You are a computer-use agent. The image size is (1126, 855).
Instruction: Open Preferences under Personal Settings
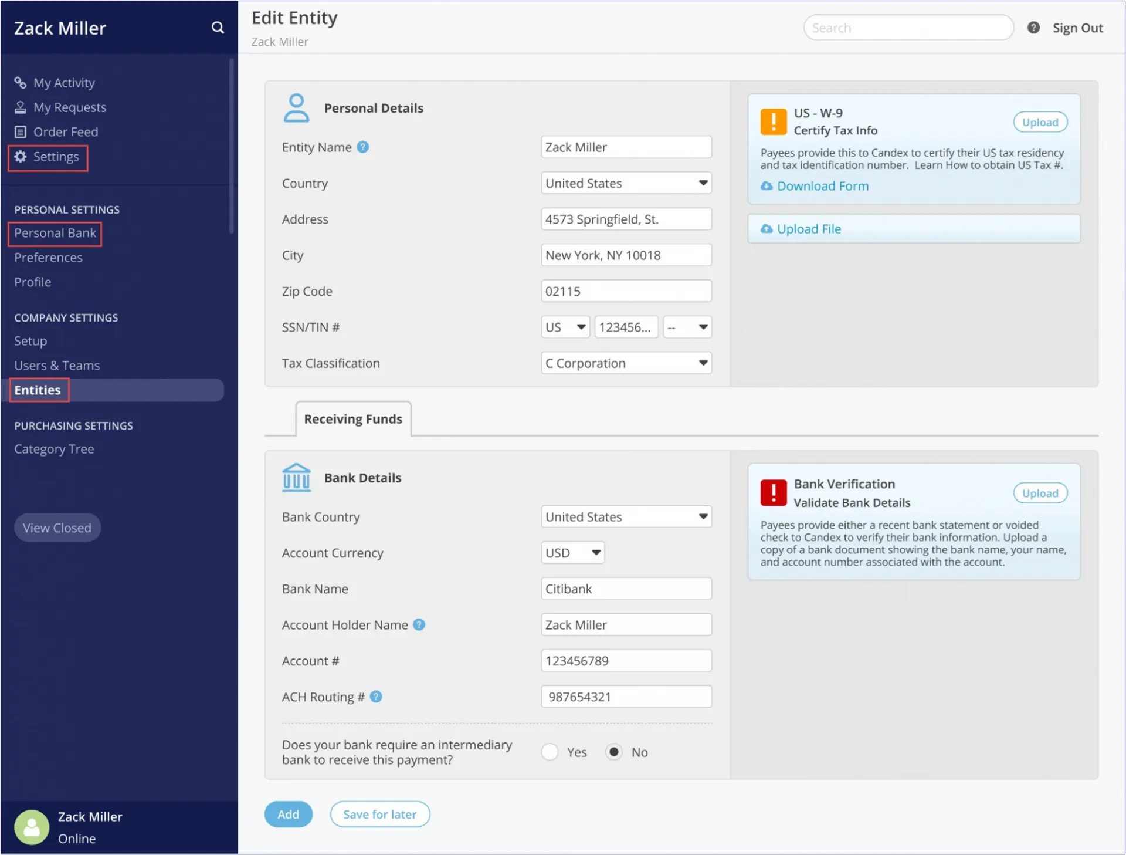coord(48,258)
